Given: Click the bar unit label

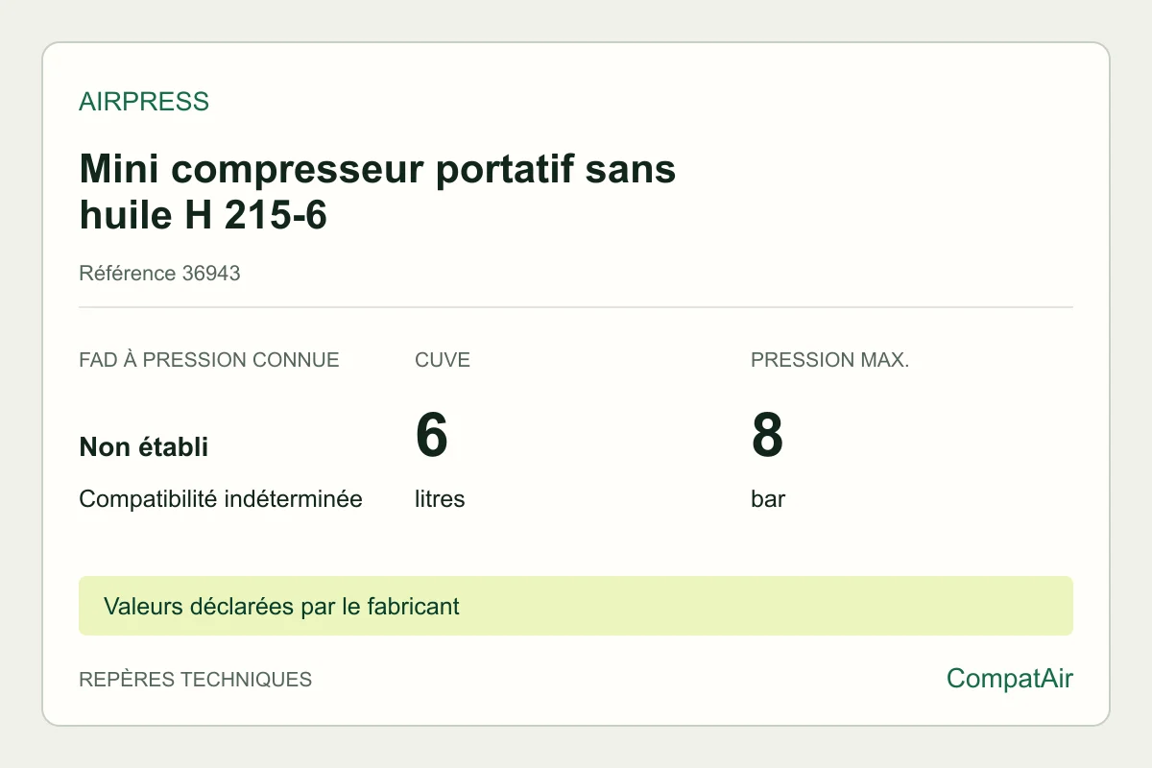Looking at the screenshot, I should (x=768, y=499).
